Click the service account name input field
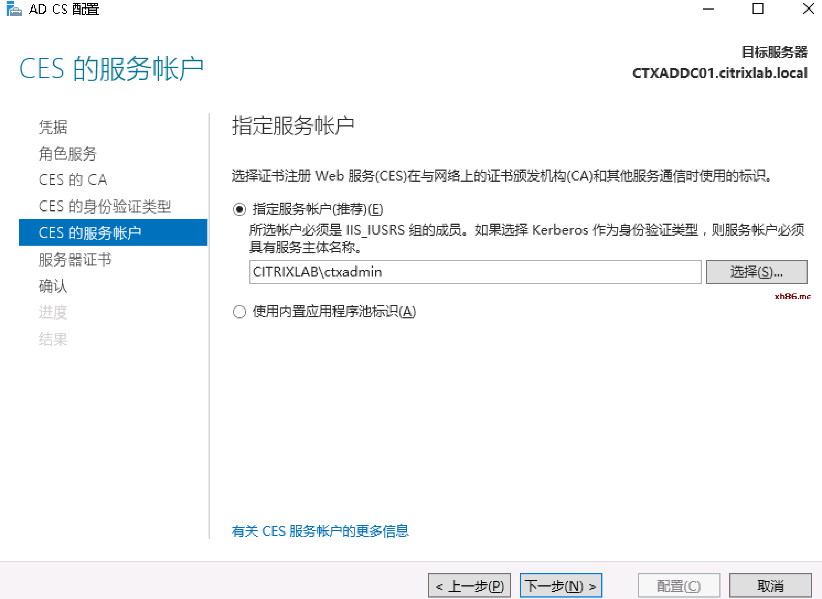This screenshot has height=599, width=822. (474, 272)
